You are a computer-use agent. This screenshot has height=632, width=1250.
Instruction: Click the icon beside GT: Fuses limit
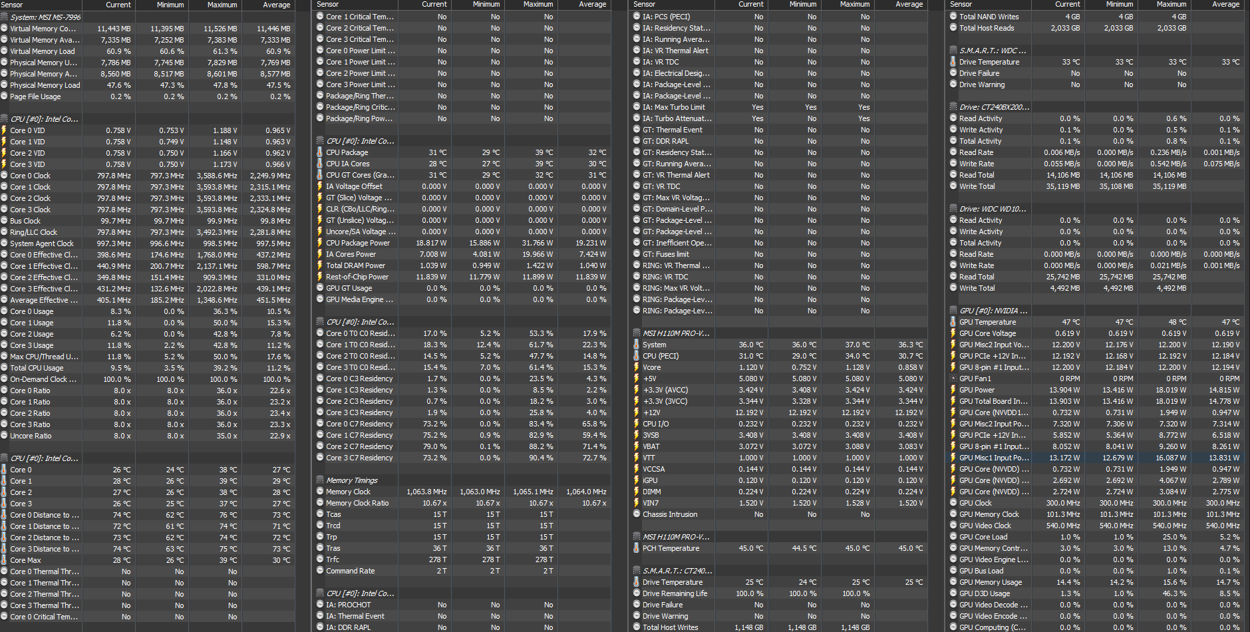[x=637, y=254]
